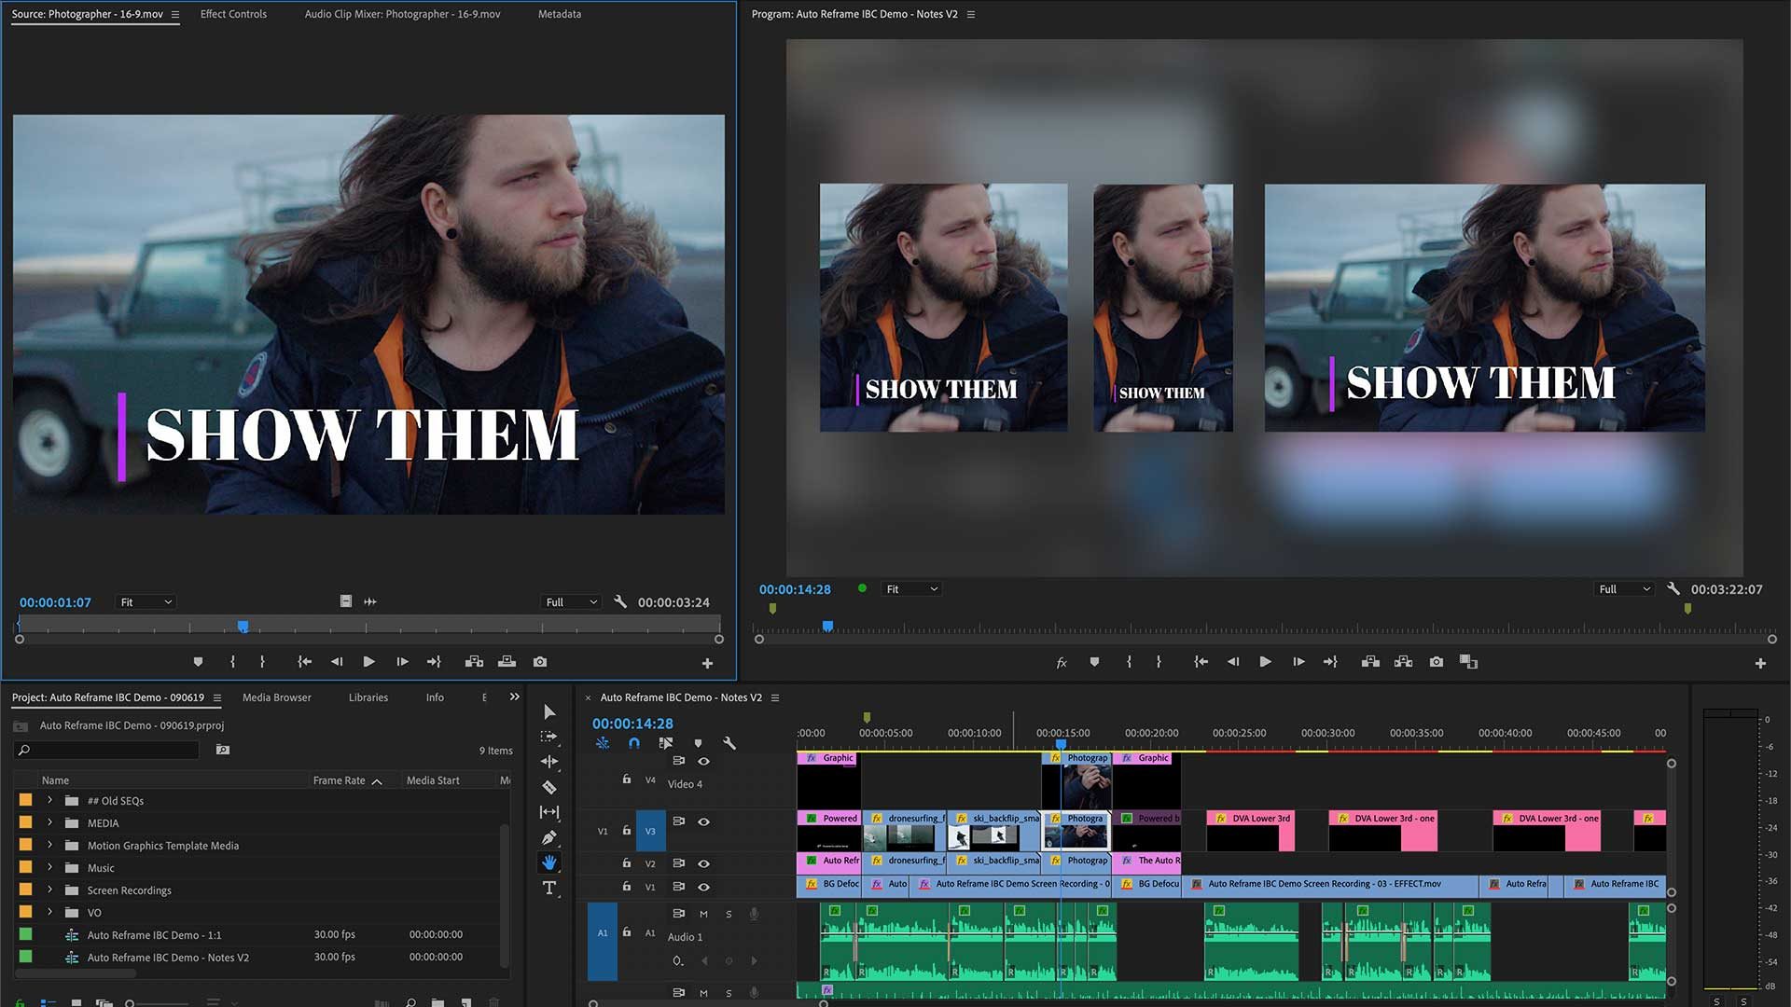Open Source monitor zoom level Fit dropdown

pyautogui.click(x=146, y=602)
